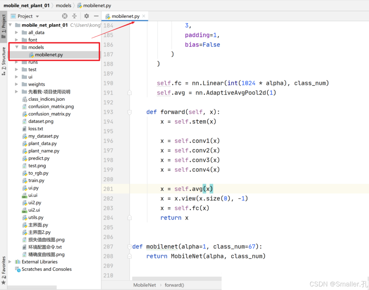Image resolution: width=369 pixels, height=290 pixels.
Task: Expand the weights folder
Action: coord(16,84)
